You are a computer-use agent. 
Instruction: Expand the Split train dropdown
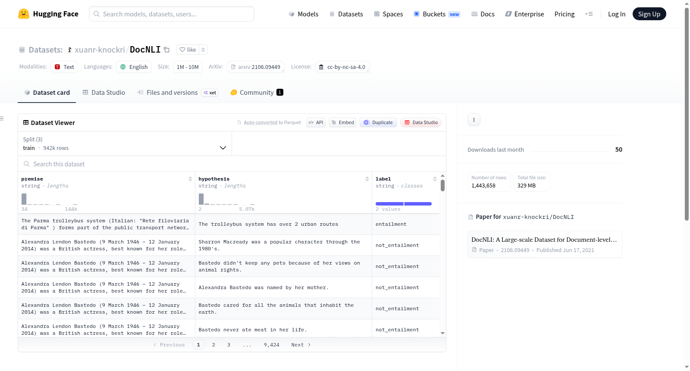125,143
